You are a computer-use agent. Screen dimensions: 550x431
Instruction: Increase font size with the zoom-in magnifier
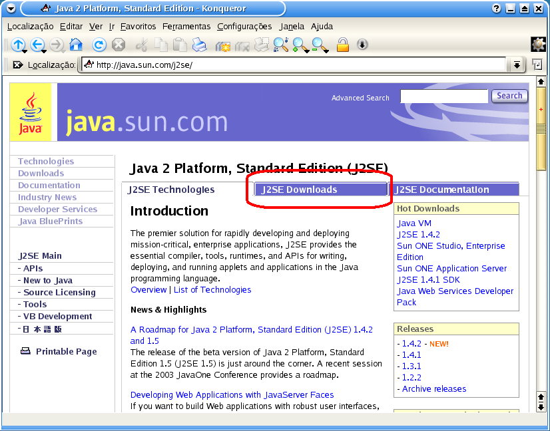[x=300, y=45]
